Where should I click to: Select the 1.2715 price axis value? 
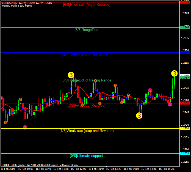pos(185,137)
